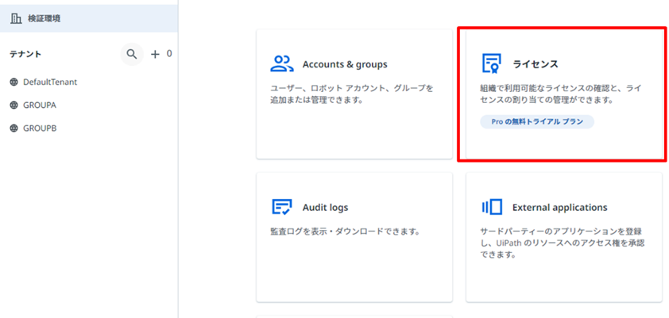Select the GROUPA tenant
669x318 pixels.
point(40,105)
